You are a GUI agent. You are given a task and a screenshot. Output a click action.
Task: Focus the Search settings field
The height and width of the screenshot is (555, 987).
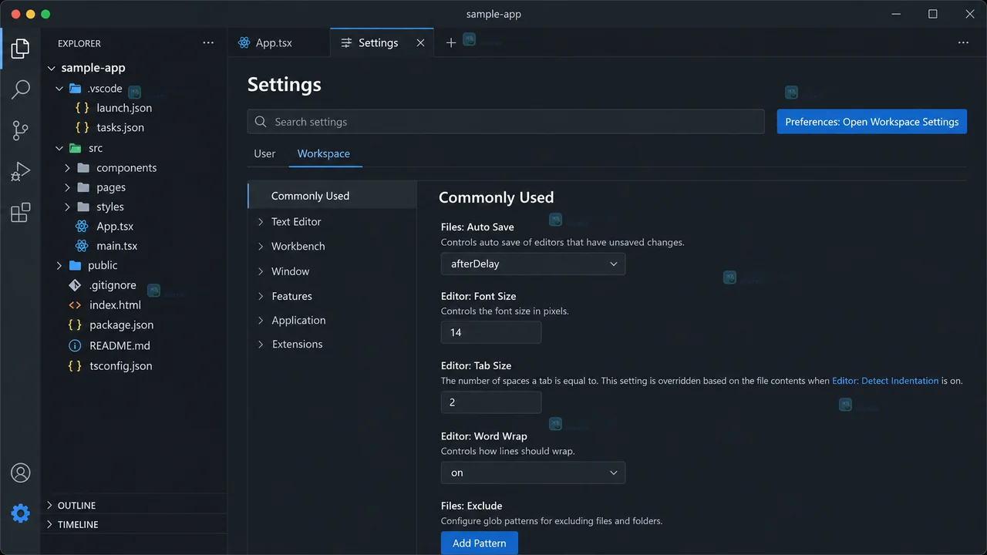506,122
